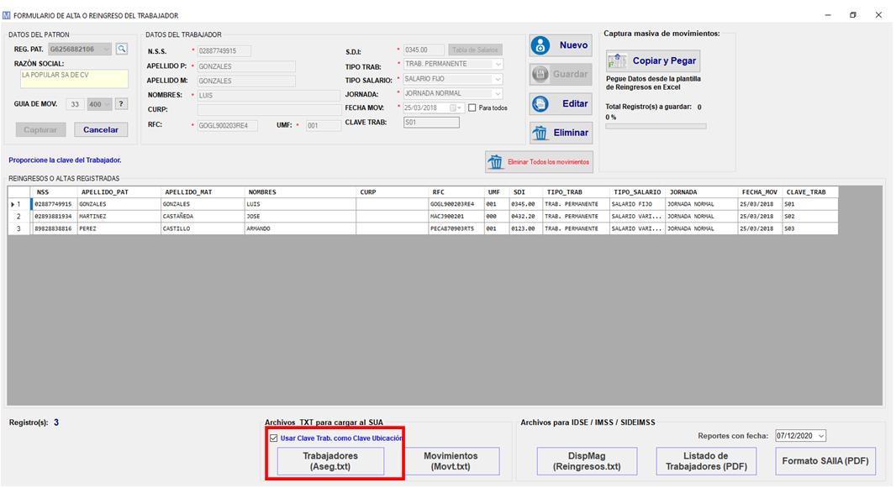Screen dimensions: 896x488
Task: Click the Cancelar button
Action: [x=101, y=129]
